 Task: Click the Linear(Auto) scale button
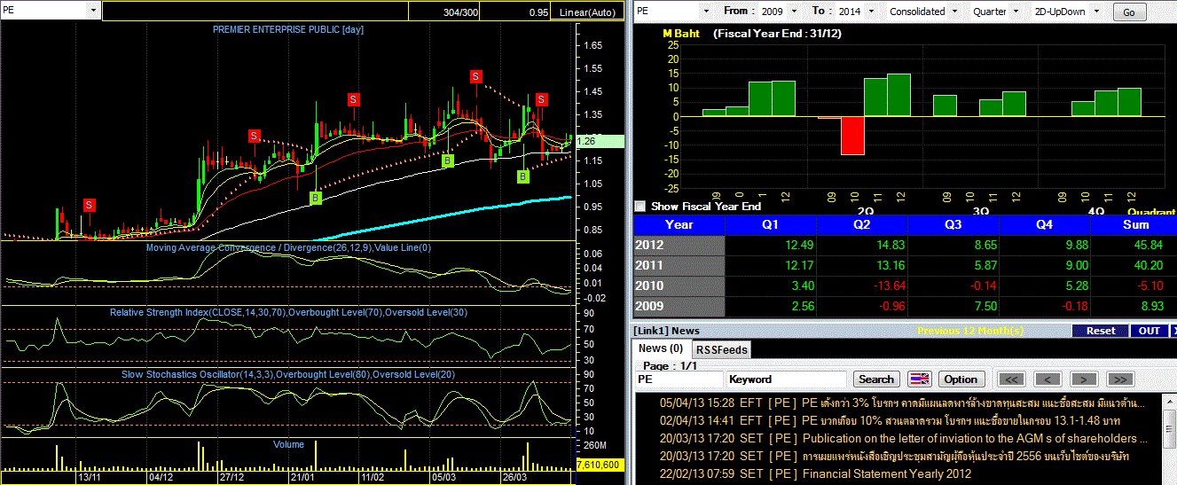pyautogui.click(x=586, y=12)
